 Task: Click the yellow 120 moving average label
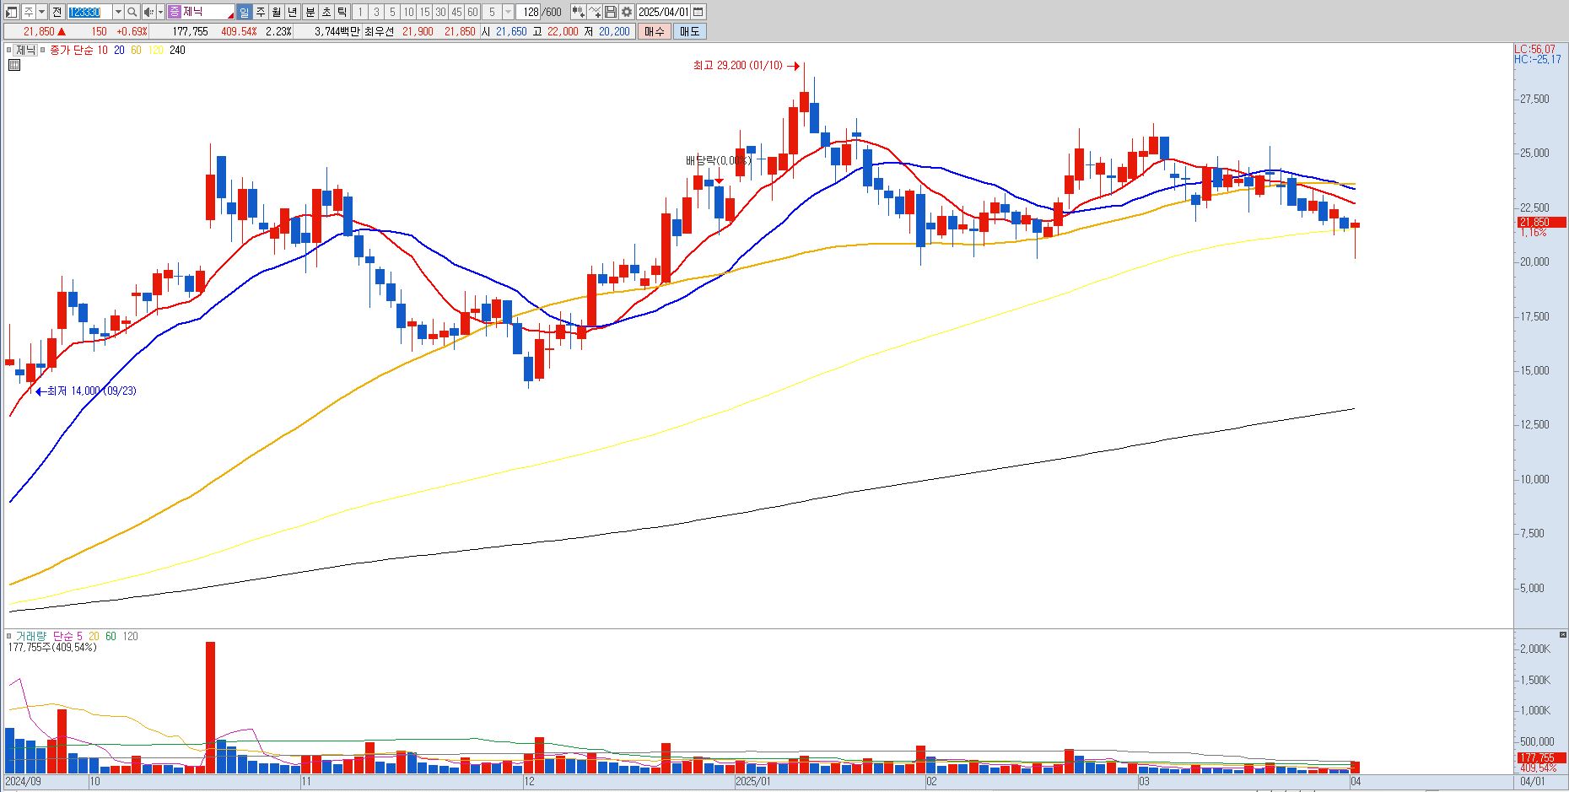tap(155, 50)
